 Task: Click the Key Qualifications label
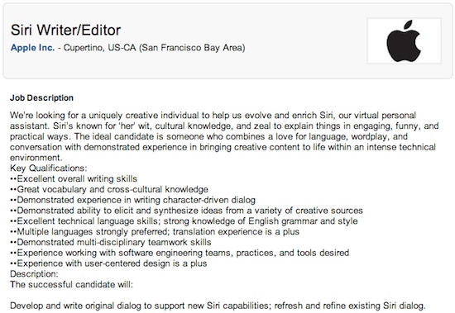click(x=49, y=168)
